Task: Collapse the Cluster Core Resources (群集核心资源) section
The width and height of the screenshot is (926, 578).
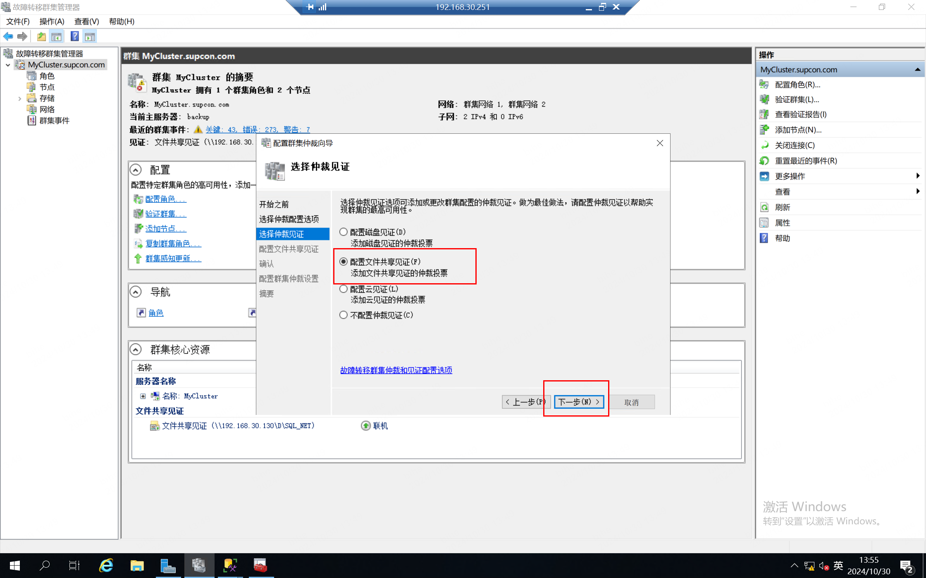Action: point(136,350)
